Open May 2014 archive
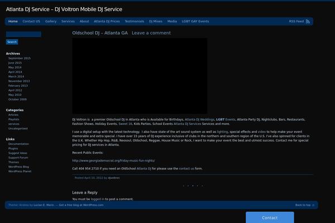 [x=15, y=67]
